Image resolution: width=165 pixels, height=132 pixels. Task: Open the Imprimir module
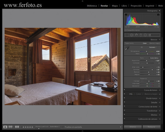150,6
